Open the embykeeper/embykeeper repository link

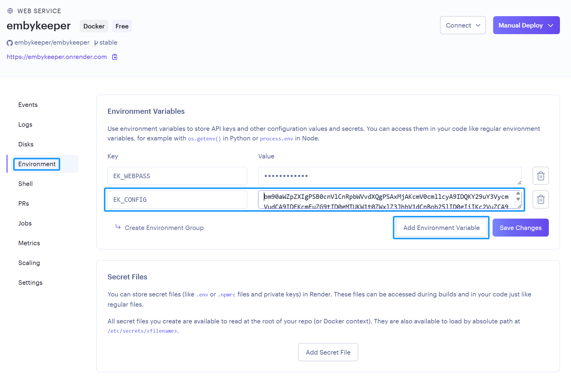coord(52,43)
